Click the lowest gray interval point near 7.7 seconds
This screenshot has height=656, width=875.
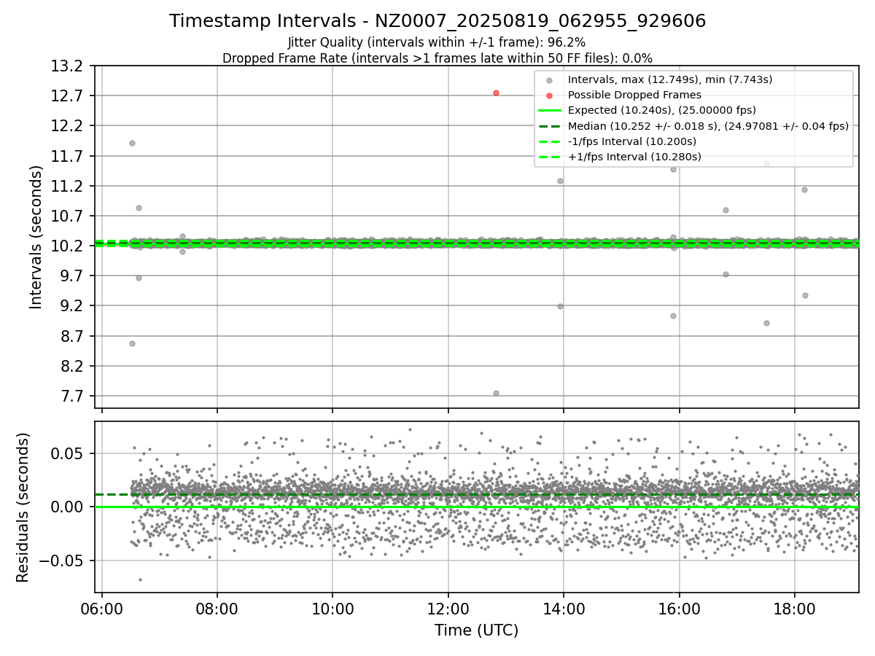click(496, 393)
